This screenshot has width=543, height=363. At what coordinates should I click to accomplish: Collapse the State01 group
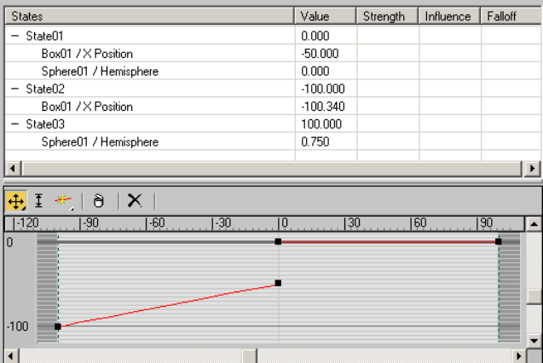(x=14, y=36)
